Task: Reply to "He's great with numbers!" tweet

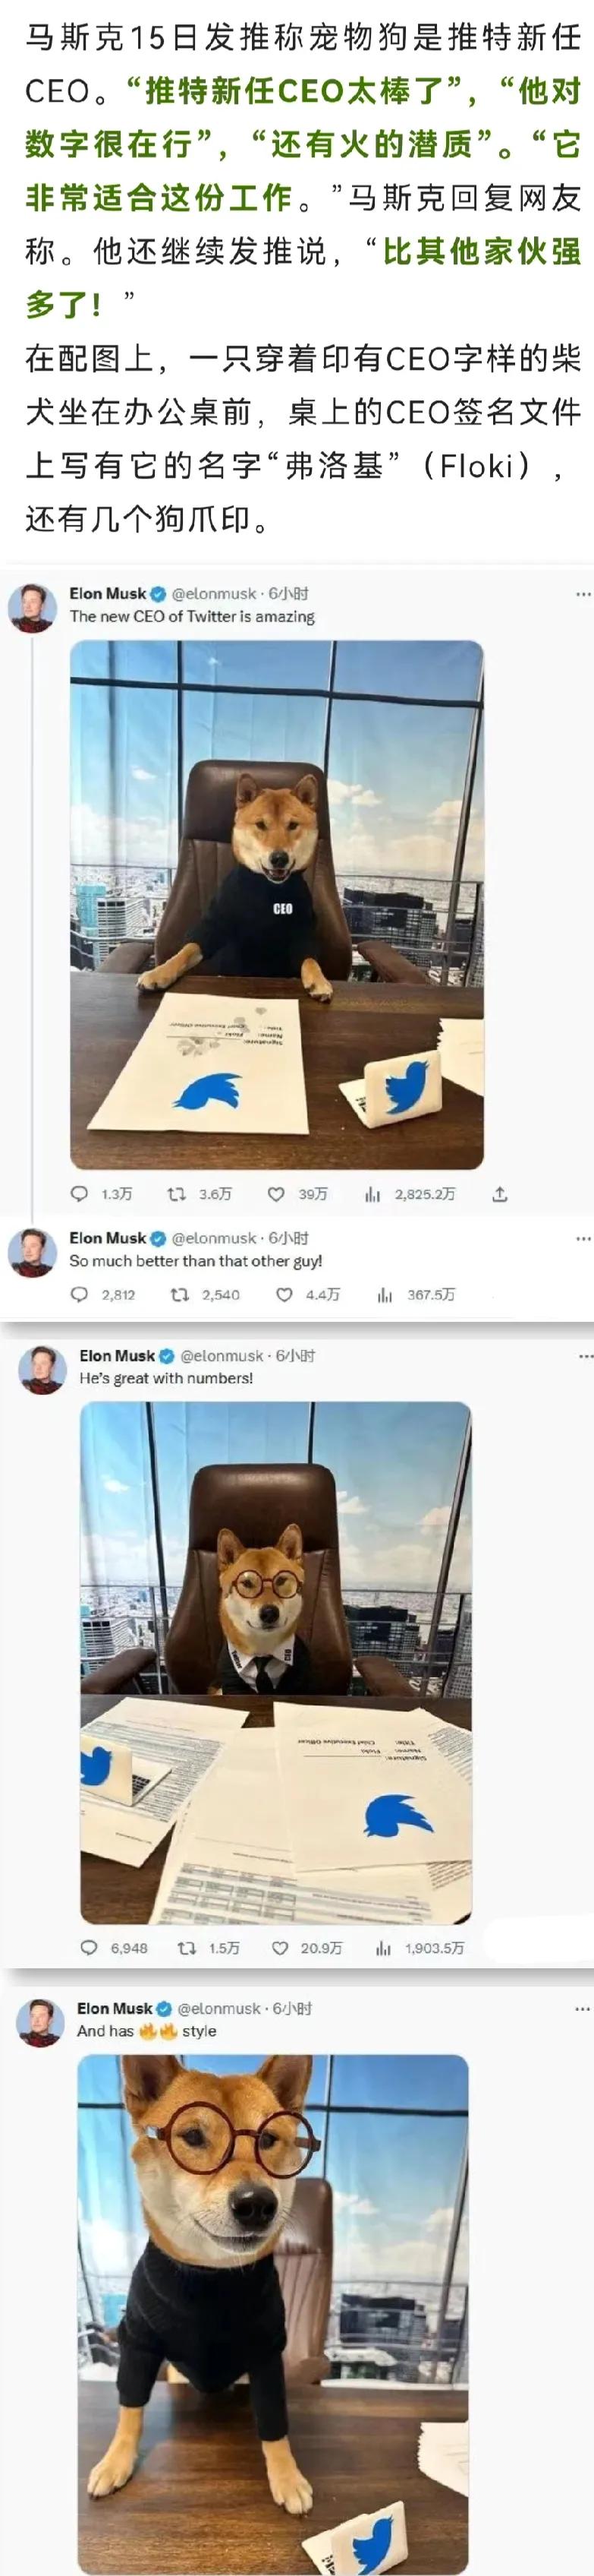Action: (89, 1947)
